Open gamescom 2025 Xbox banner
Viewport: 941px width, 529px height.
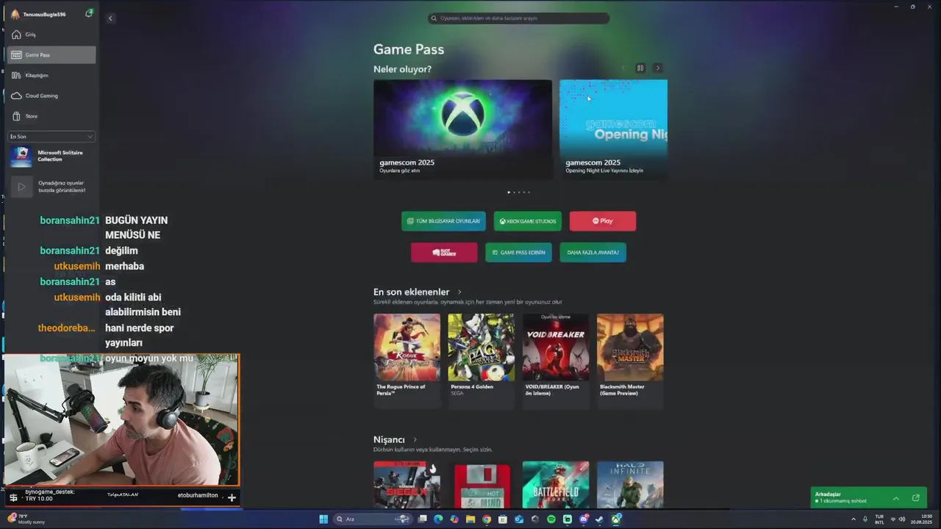pos(462,129)
